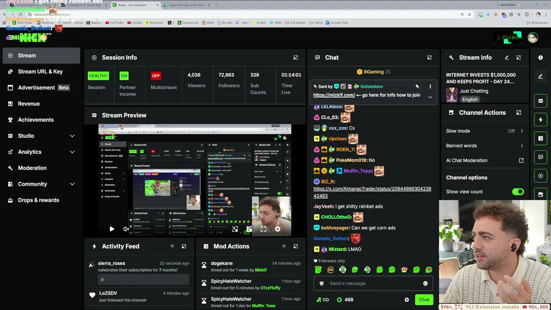Open pinned message options menu

point(430,87)
